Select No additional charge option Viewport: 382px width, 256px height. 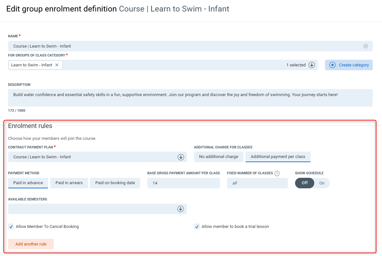tap(219, 157)
